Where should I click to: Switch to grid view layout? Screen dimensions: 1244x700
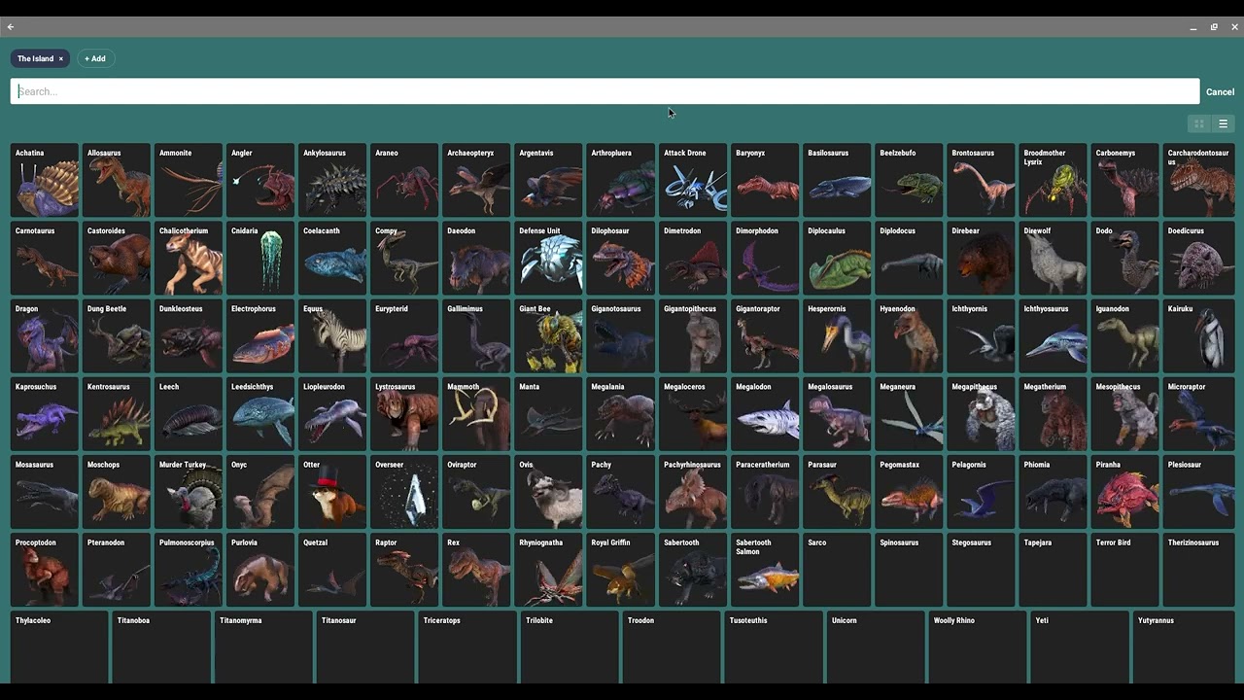(x=1199, y=123)
